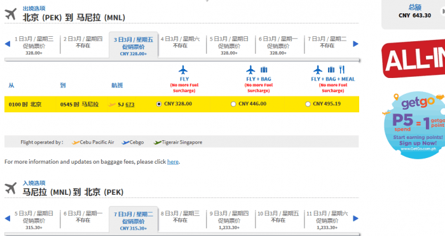Click the 0100 时 北京 departure cell
This screenshot has width=445, height=236.
[25, 105]
